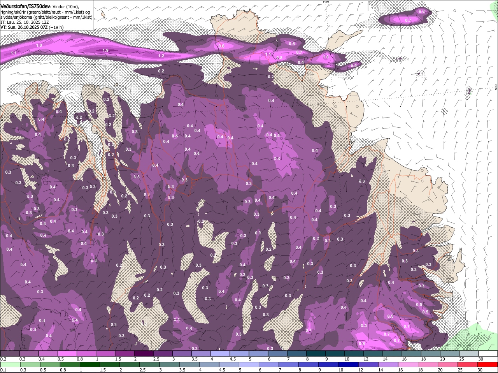Screen dimensions: 498x373
Task: Click the 15W longitude label at the top
Action: [x=326, y=2]
